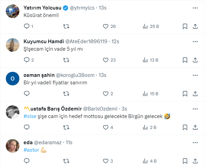This screenshot has height=168, width=205.
Task: Share osman şahin's tweet
Action: [195, 94]
